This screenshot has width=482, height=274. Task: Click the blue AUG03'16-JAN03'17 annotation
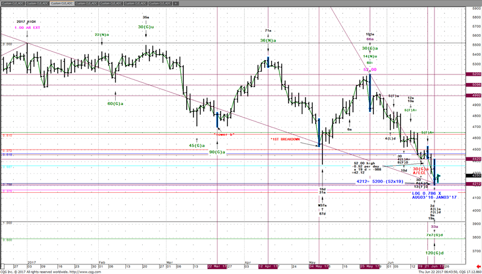pyautogui.click(x=434, y=197)
